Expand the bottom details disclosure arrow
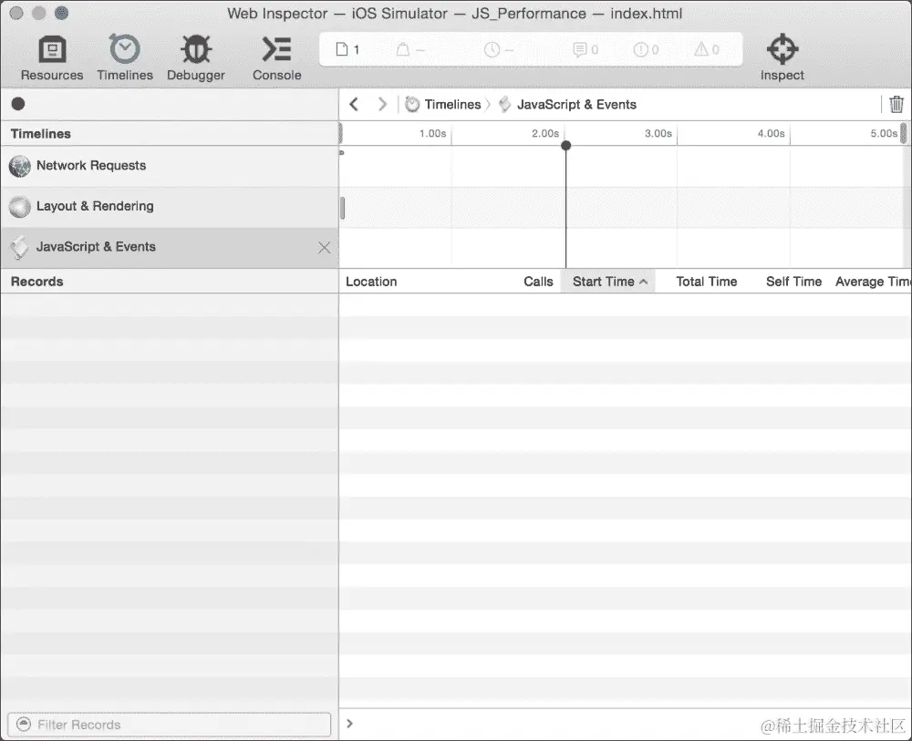 (349, 722)
